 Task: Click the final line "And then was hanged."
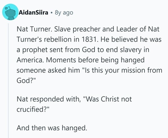pyautogui.click(x=52, y=128)
